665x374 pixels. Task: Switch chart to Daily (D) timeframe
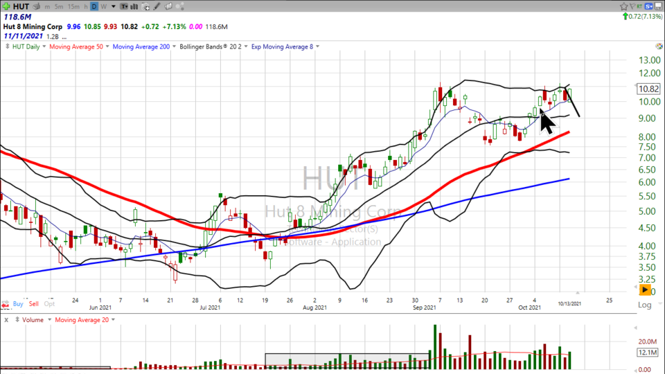pos(94,7)
